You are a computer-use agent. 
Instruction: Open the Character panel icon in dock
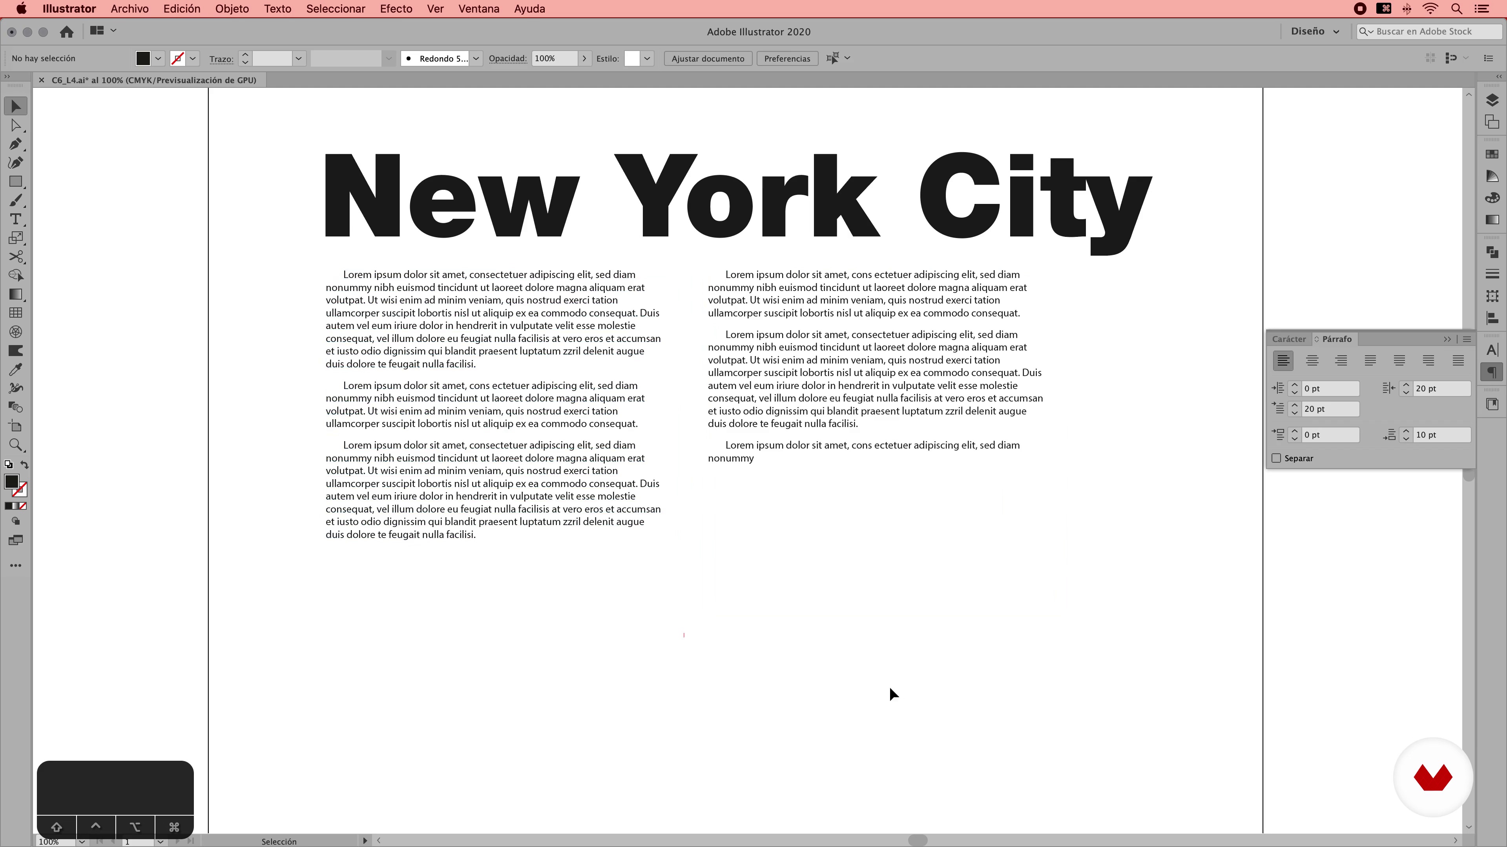coord(1492,350)
